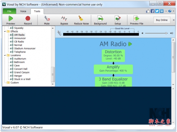Open the toolbar overflow chevron

pyautogui.click(x=173, y=20)
